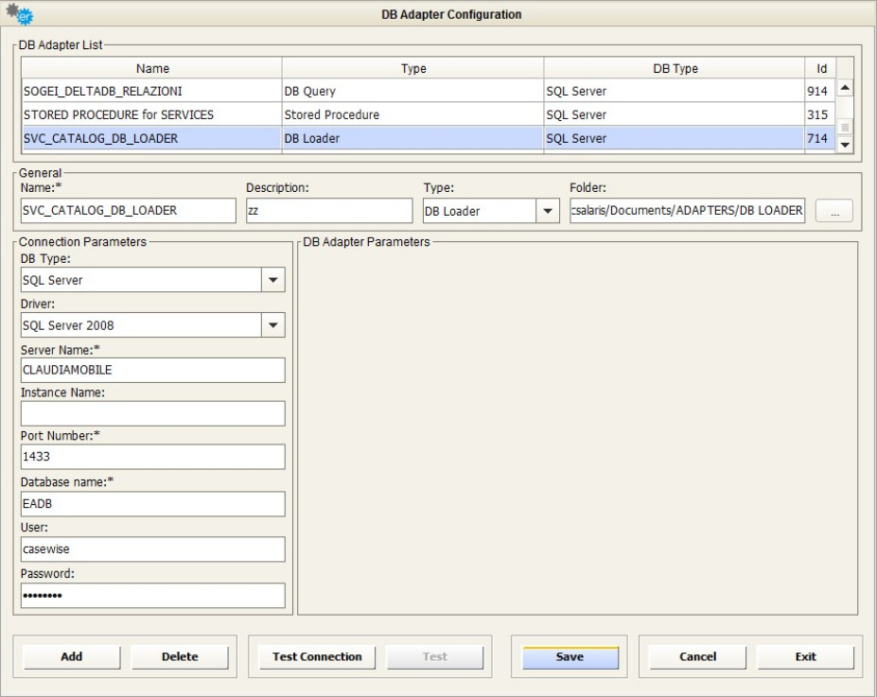Click the Password field

(x=152, y=595)
